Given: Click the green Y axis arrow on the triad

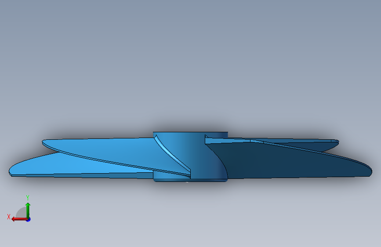Looking at the screenshot, I should 28,210.
